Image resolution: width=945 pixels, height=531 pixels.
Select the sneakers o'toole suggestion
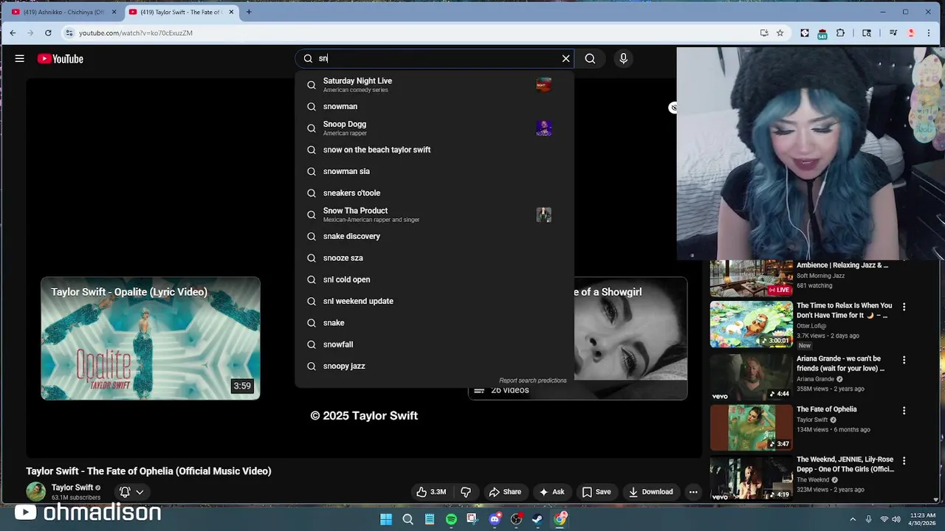point(434,193)
